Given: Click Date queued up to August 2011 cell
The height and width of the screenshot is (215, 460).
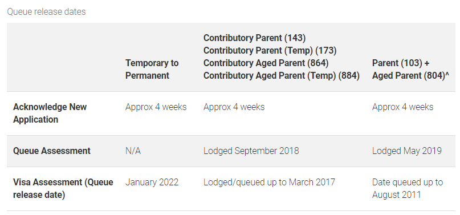Looking at the screenshot, I should pyautogui.click(x=408, y=188).
